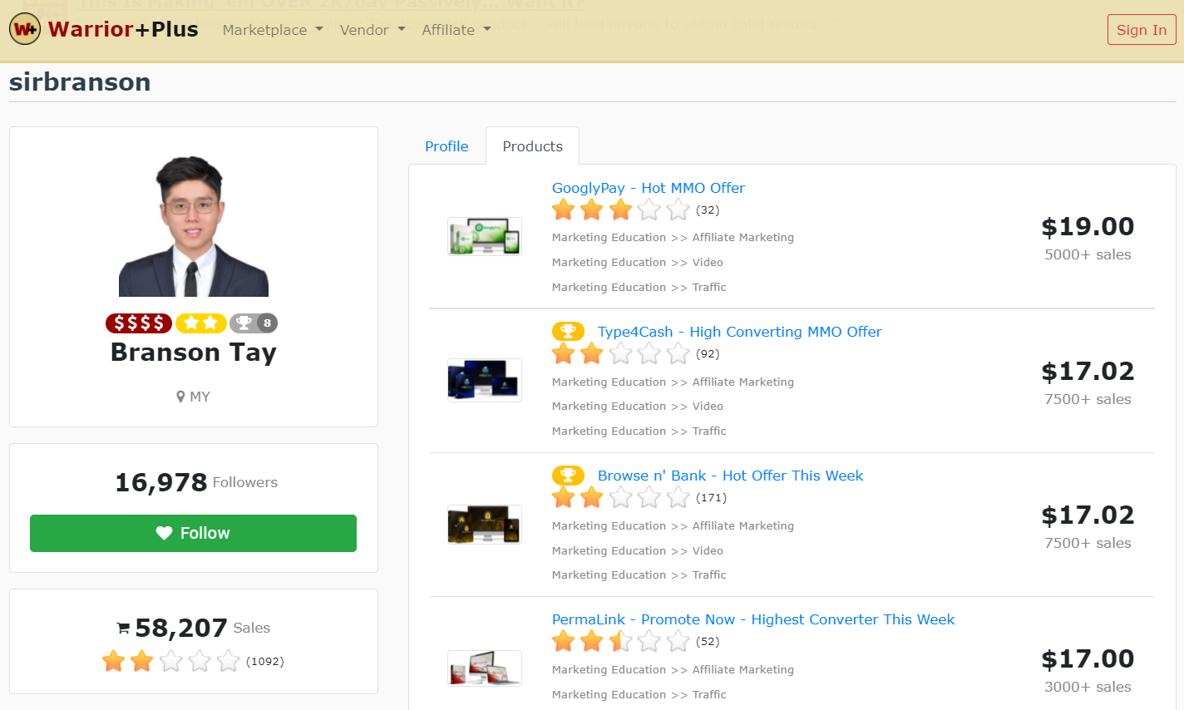The width and height of the screenshot is (1184, 710).
Task: Click the PermaLink star rating (52)
Action: pos(621,641)
